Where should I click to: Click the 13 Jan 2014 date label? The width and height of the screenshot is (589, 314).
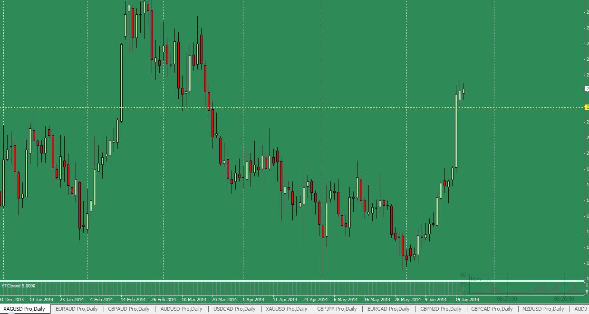click(x=41, y=300)
